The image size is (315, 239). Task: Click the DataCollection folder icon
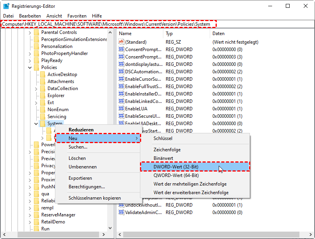[42, 89]
